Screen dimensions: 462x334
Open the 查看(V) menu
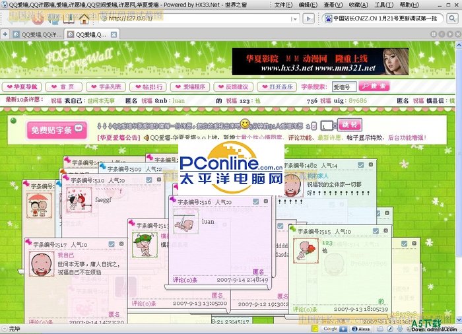(333, 5)
